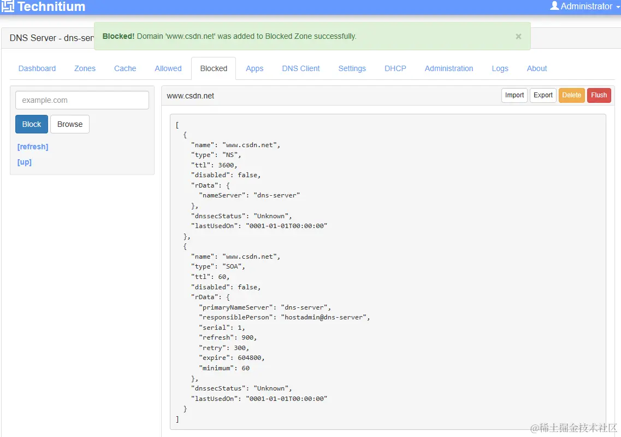Image resolution: width=621 pixels, height=437 pixels.
Task: Click the Browse button
Action: (x=70, y=124)
